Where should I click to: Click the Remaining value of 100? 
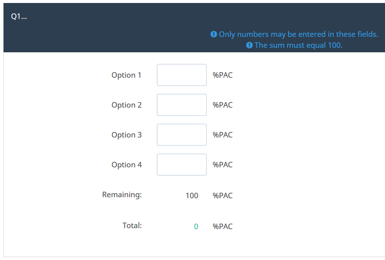pyautogui.click(x=192, y=196)
